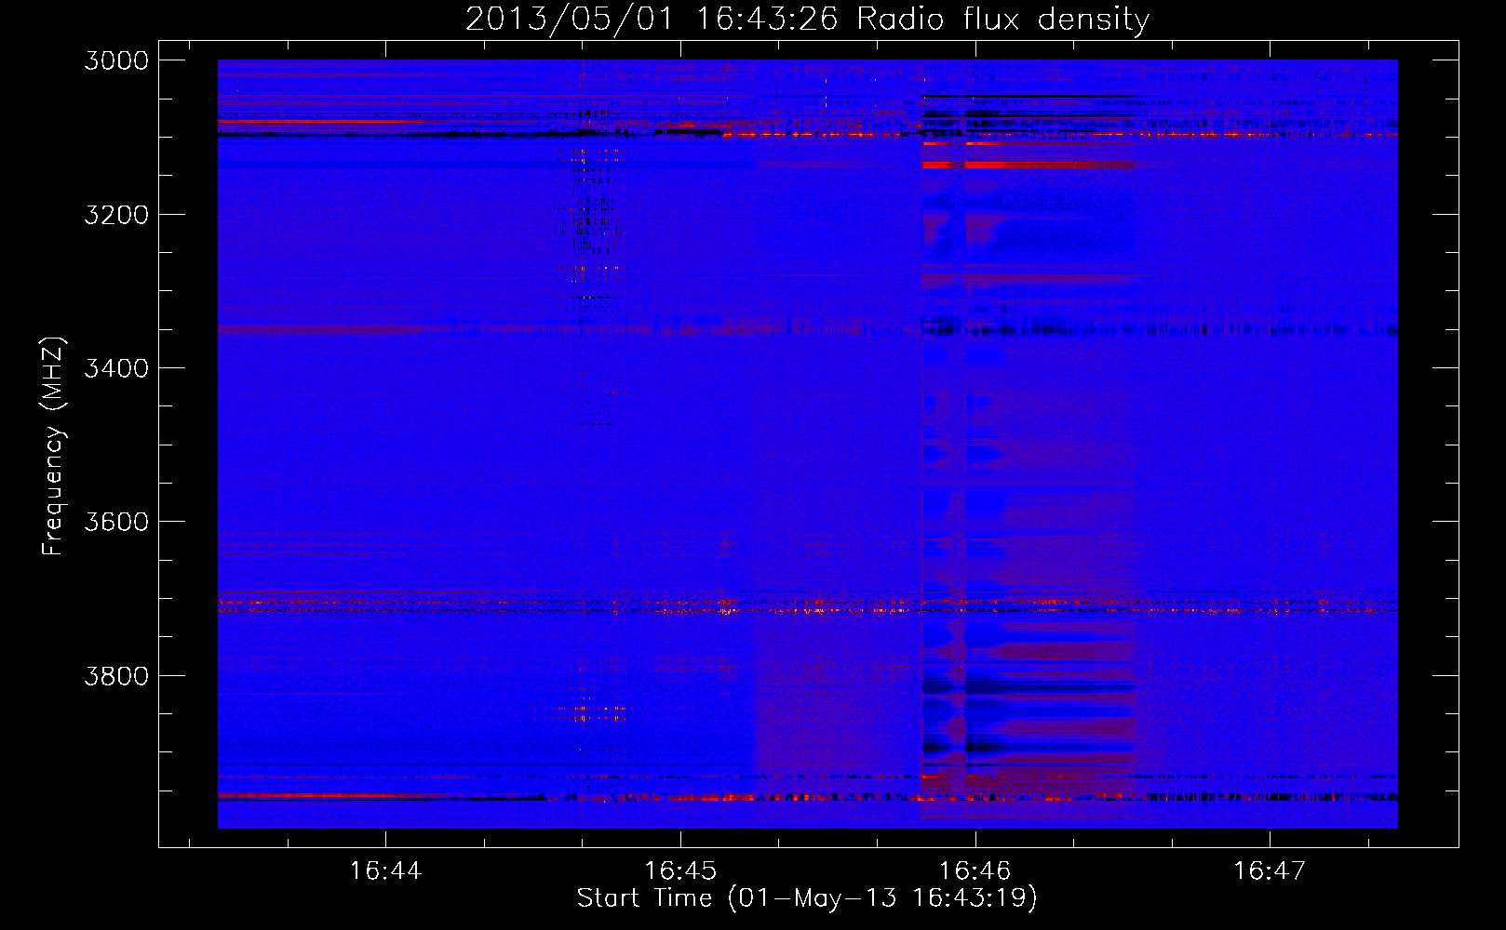Click the 16:46 time tick label
This screenshot has width=1506, height=930.
pos(975,871)
